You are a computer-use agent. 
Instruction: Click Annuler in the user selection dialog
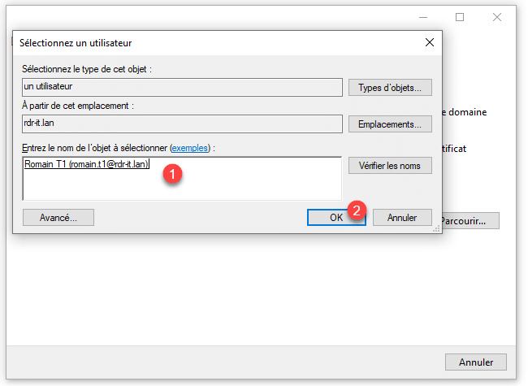click(x=402, y=218)
